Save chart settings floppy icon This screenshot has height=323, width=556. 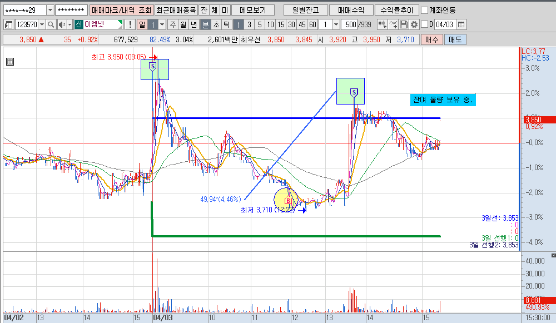(404, 24)
